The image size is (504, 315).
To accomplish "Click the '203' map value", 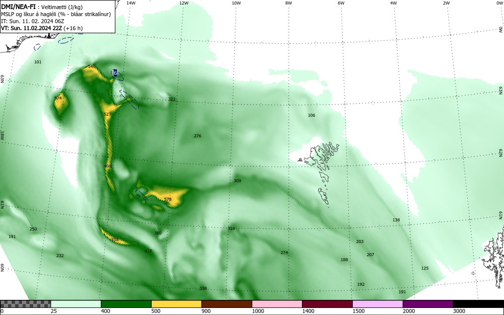I will point(360,242).
